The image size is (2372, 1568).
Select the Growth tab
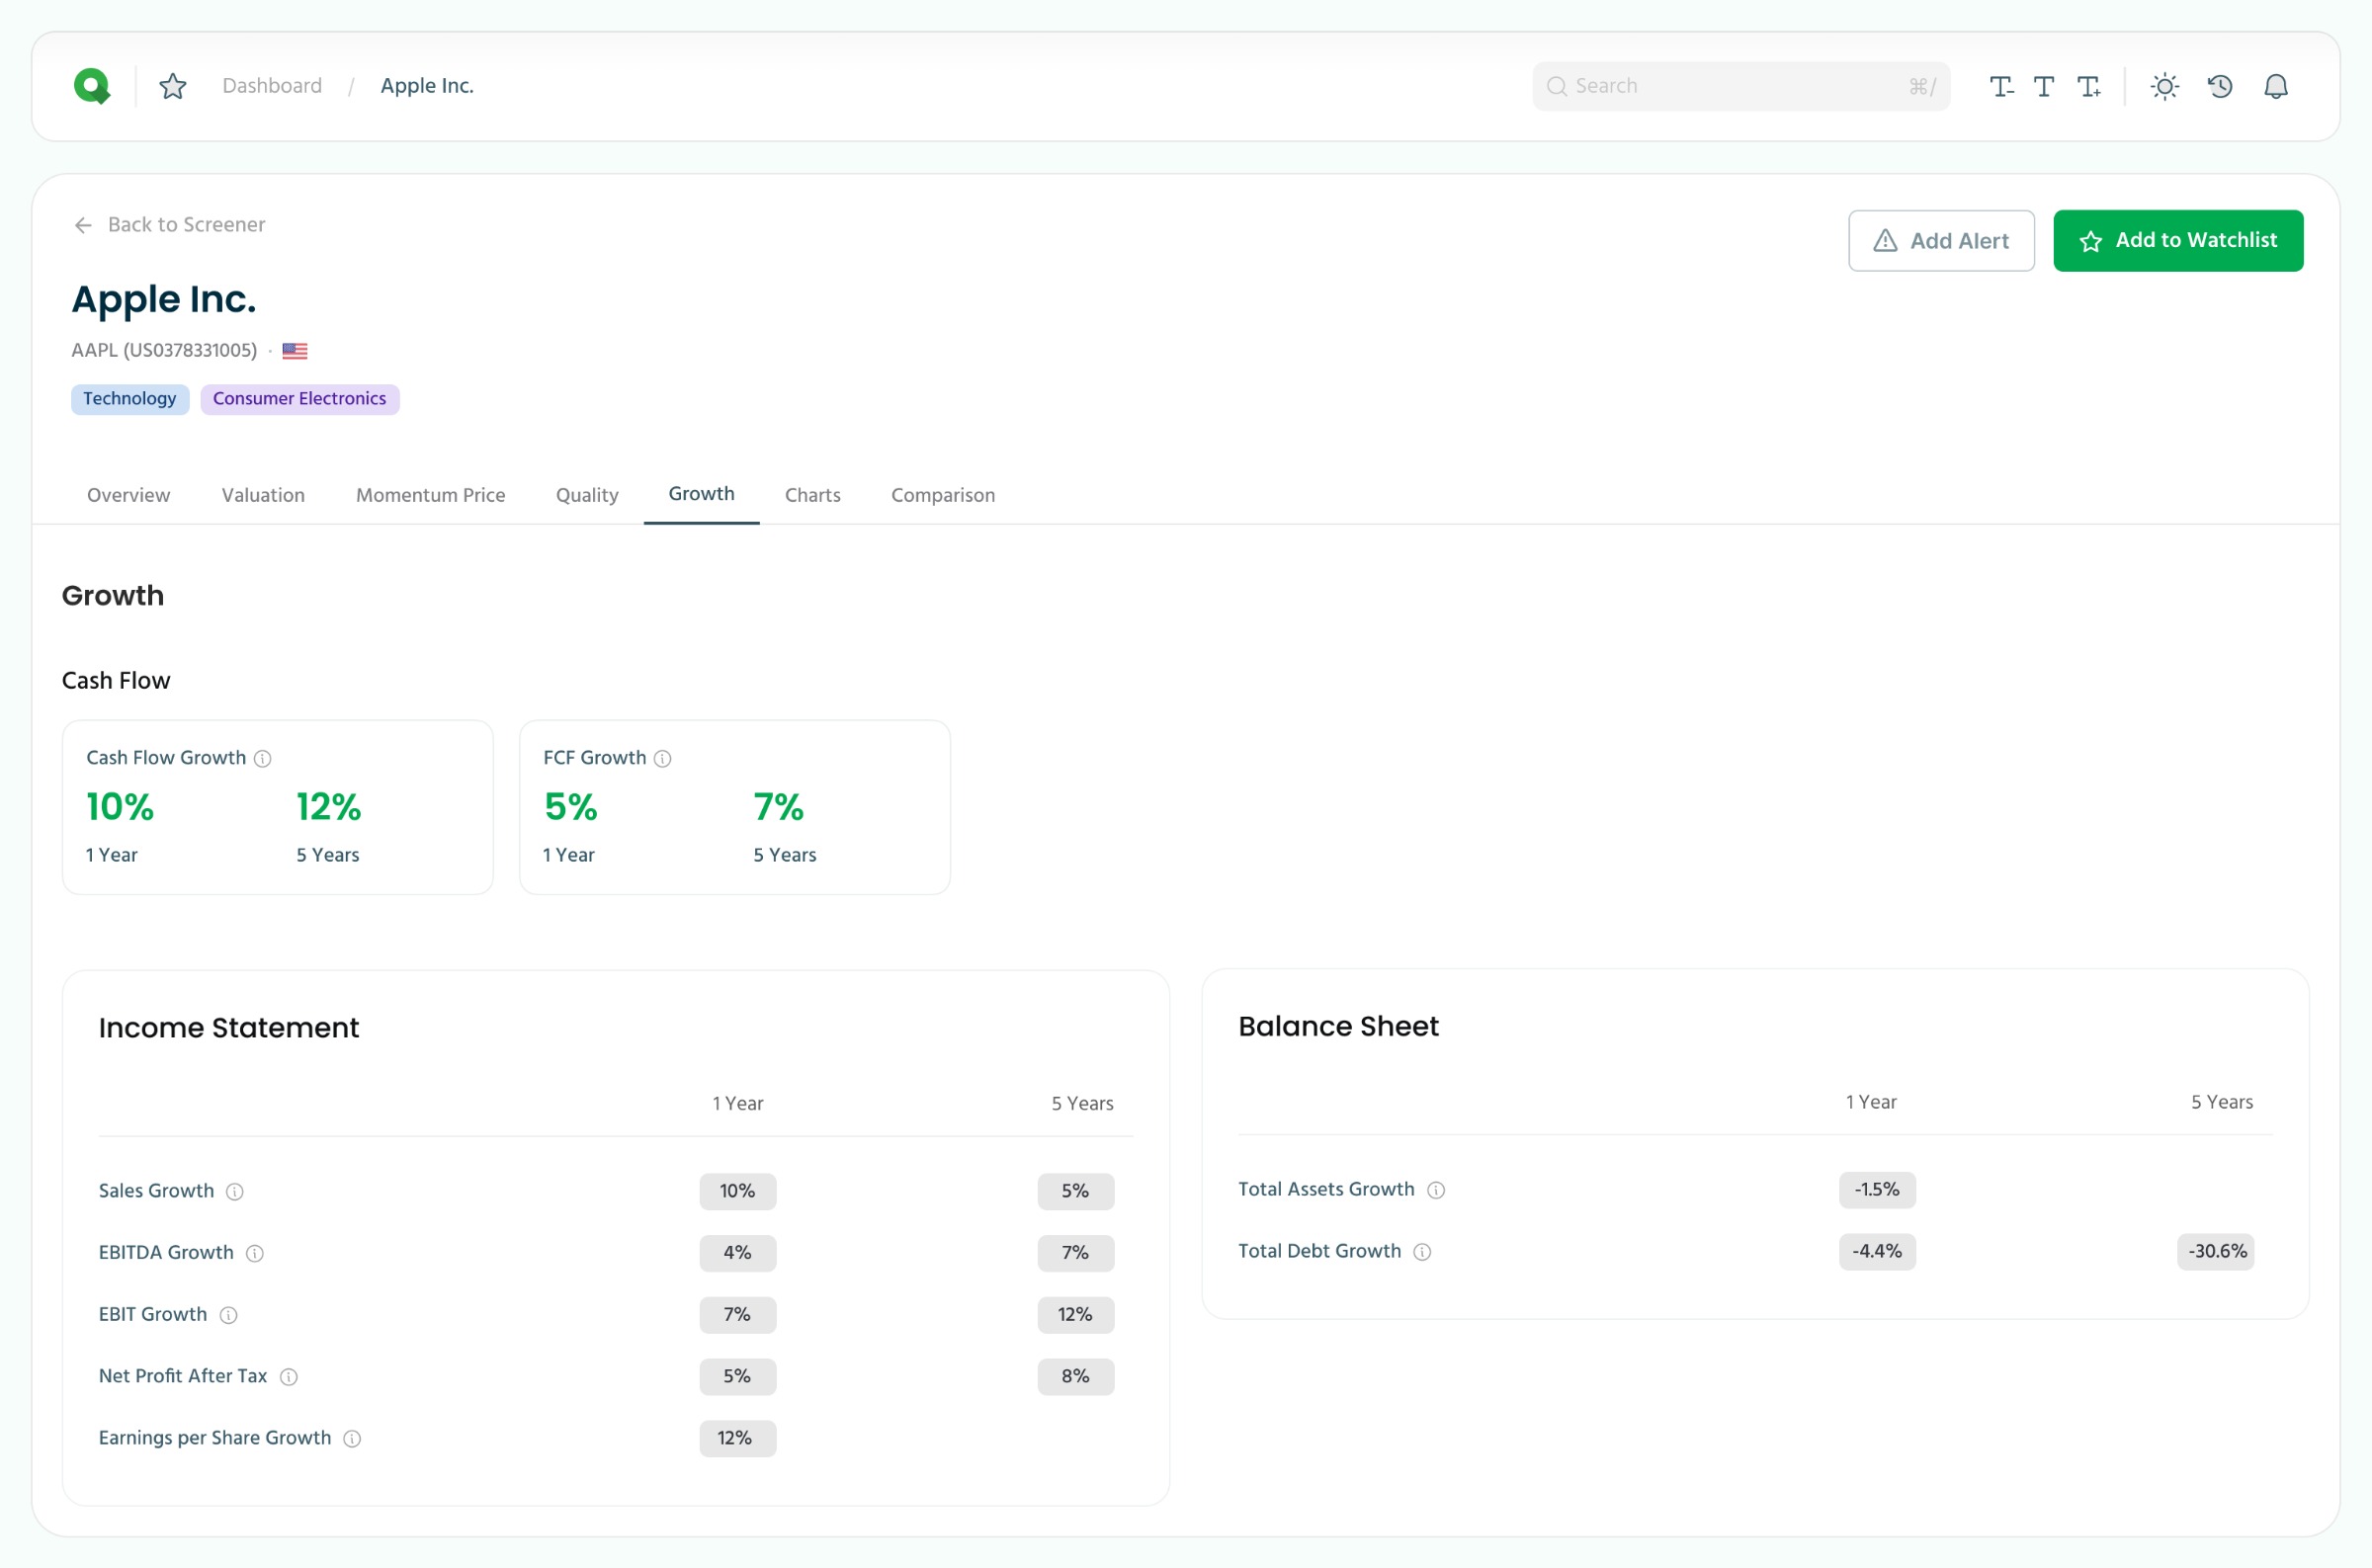click(x=702, y=494)
